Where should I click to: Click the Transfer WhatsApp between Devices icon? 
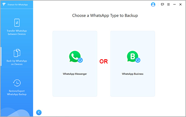pos(17,23)
